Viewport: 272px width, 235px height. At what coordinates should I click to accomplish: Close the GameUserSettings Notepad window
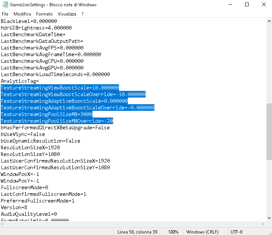(263, 5)
